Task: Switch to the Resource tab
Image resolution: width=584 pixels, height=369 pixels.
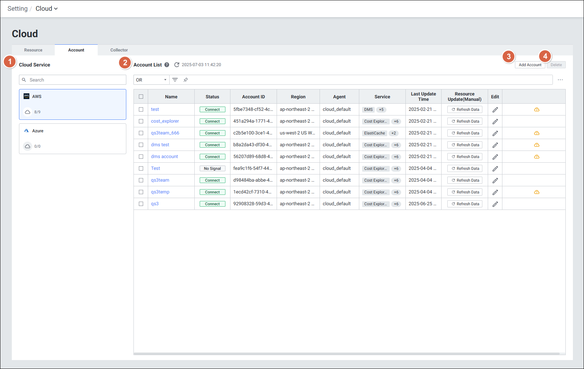Action: pos(33,50)
